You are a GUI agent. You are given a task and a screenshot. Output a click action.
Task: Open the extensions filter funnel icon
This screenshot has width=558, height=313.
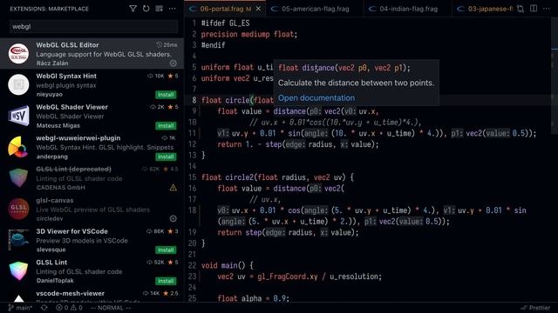click(x=133, y=9)
